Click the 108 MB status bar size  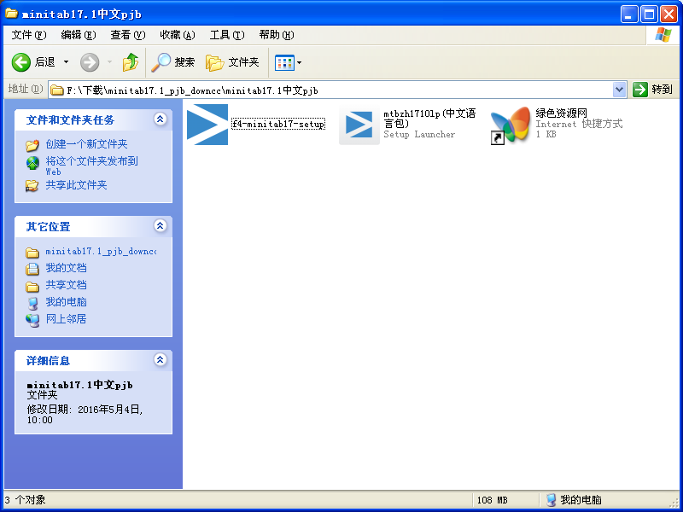point(493,500)
